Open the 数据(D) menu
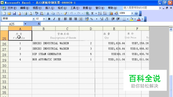This screenshot has width=173, height=97. (87, 8)
